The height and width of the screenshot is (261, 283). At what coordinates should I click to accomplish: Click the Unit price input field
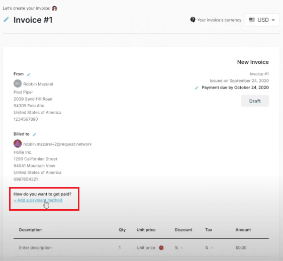[x=146, y=247]
